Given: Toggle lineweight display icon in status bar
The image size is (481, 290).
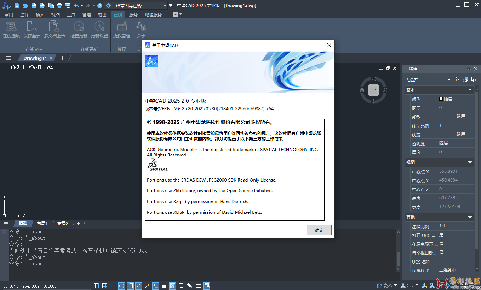Looking at the screenshot, I should click(164, 286).
